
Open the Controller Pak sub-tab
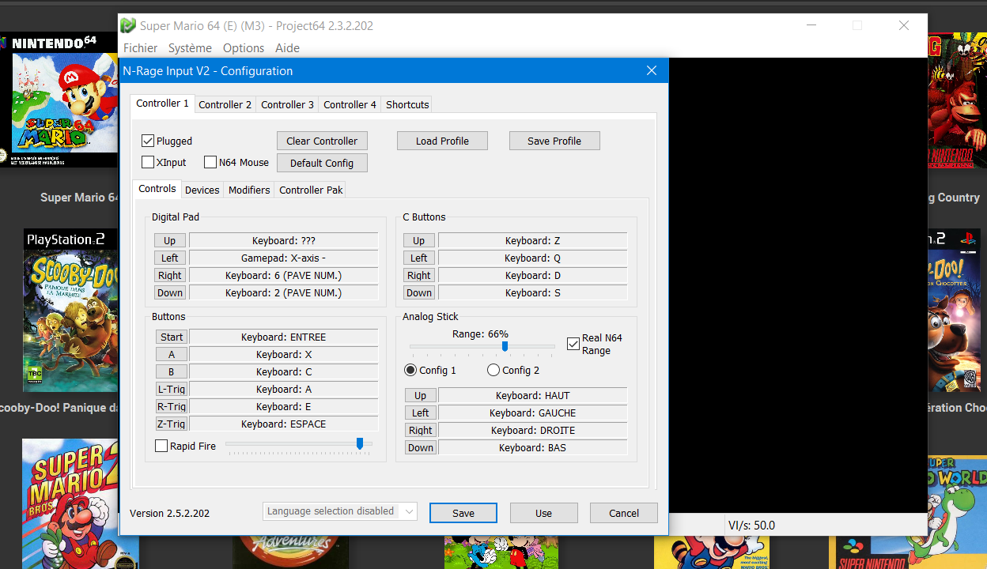click(x=311, y=190)
